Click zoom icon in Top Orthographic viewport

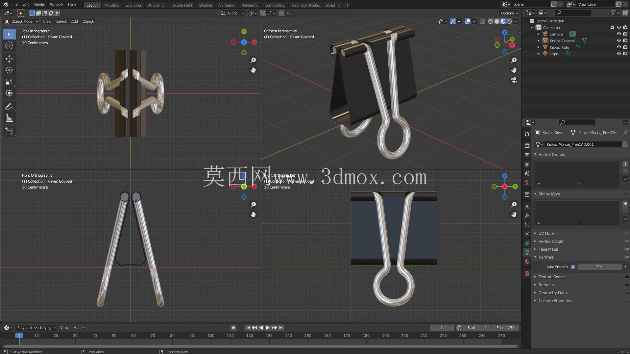[x=253, y=60]
